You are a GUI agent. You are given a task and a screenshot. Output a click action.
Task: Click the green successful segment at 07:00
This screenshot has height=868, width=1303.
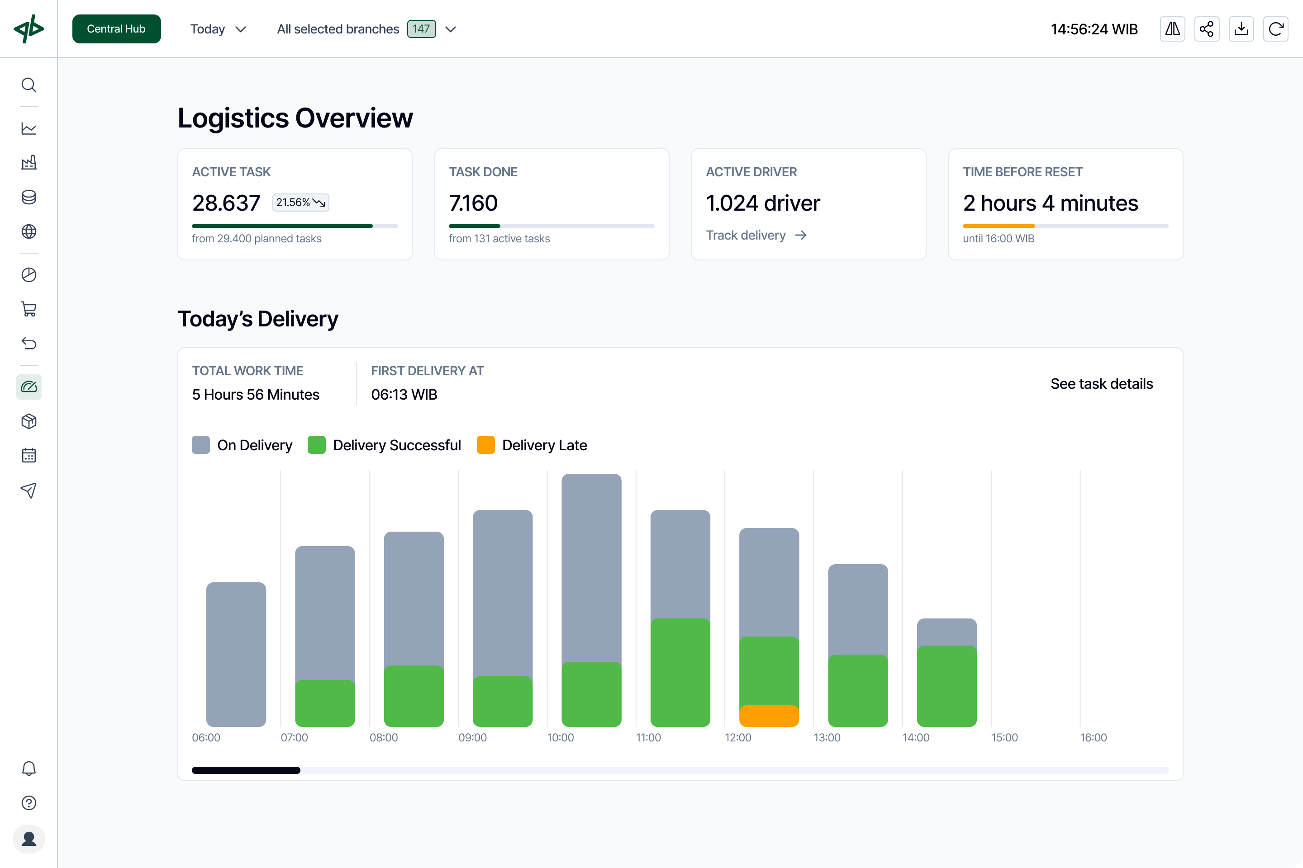[x=325, y=703]
